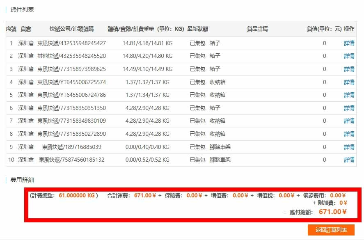Click 計費總重 value 61.000000 KG

77,195
